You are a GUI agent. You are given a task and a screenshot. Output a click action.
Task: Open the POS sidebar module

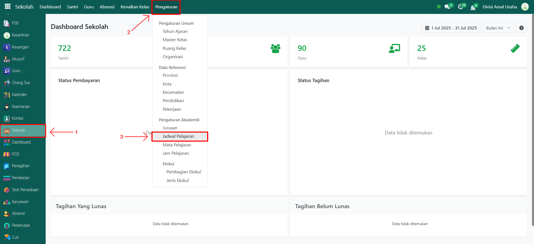tap(15, 154)
